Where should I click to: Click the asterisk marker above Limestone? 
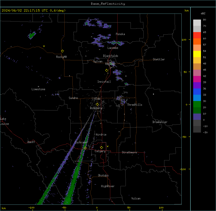(x=38, y=87)
